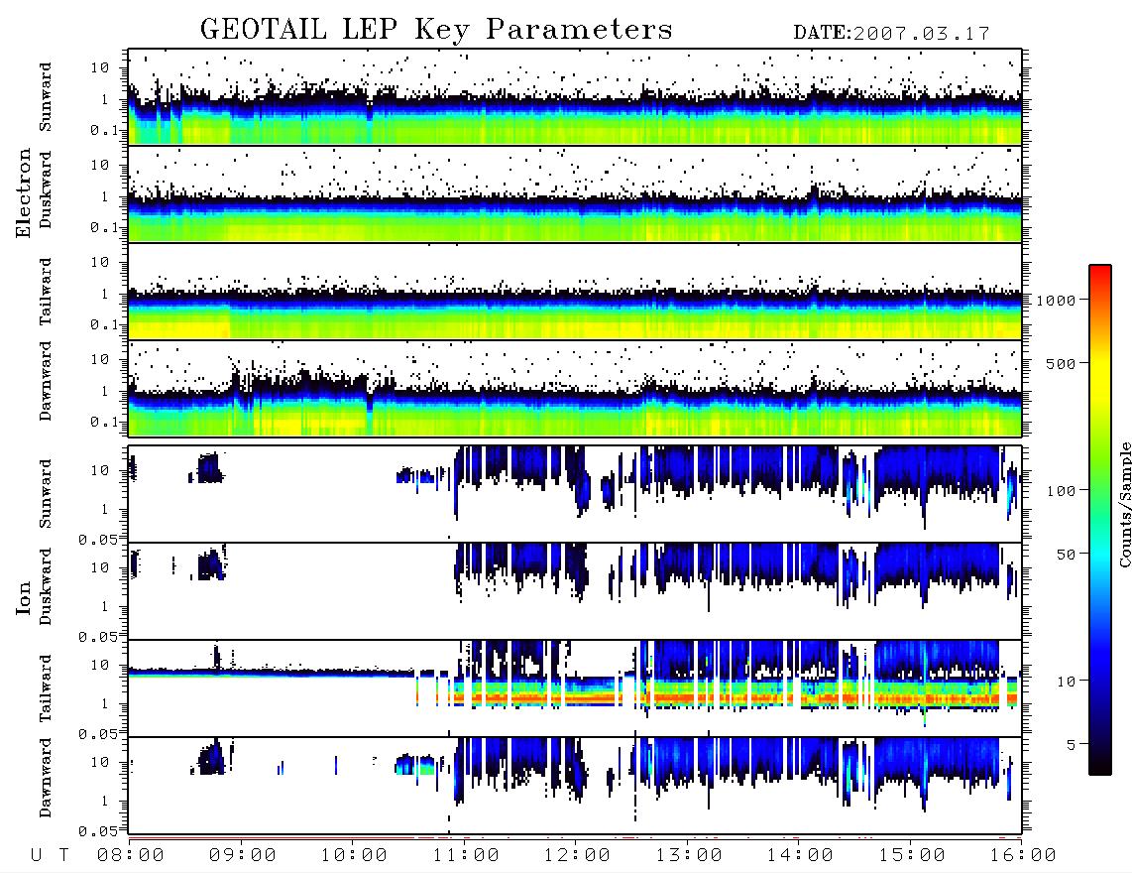The image size is (1132, 873).
Task: Click the "Electron" group axis label
Action: [23, 192]
